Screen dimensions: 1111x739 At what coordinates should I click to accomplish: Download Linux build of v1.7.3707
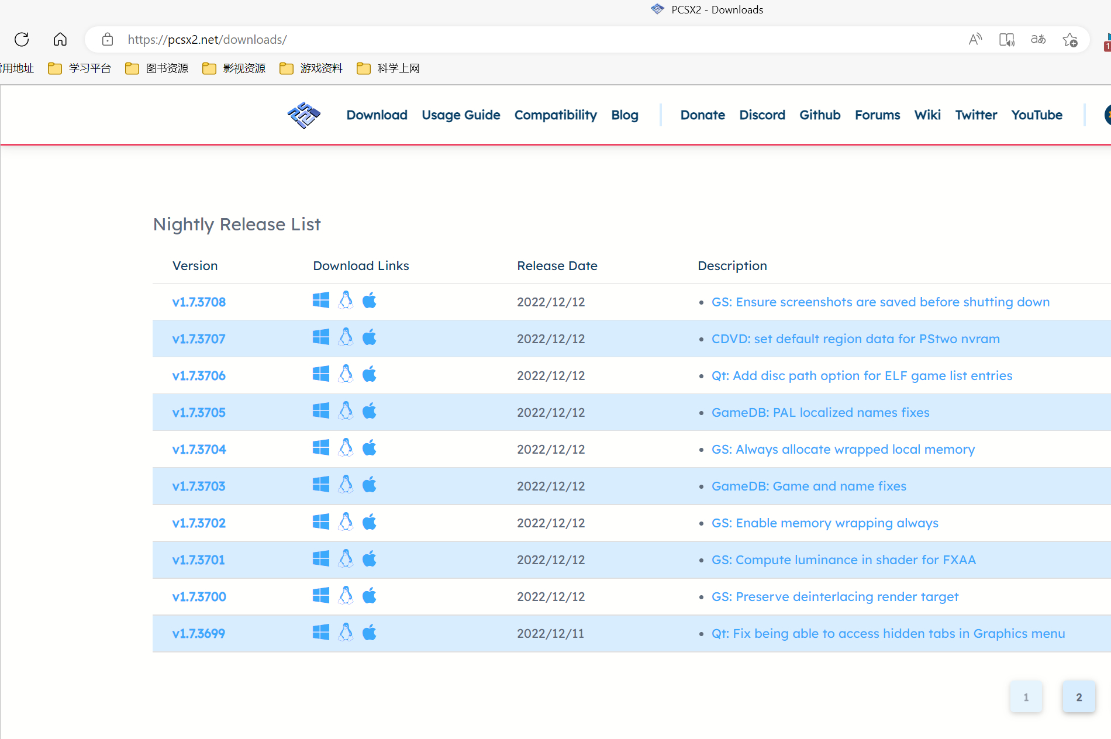(346, 337)
